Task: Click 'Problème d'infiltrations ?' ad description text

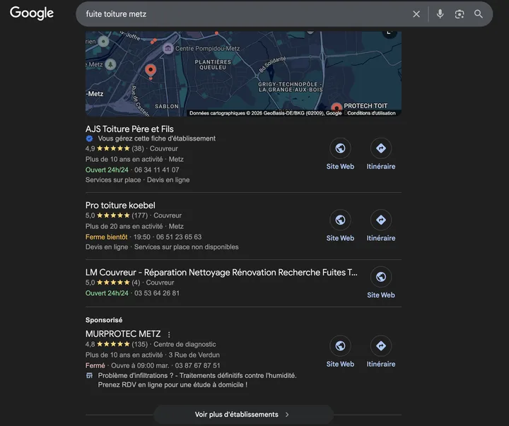Action: [x=197, y=380]
